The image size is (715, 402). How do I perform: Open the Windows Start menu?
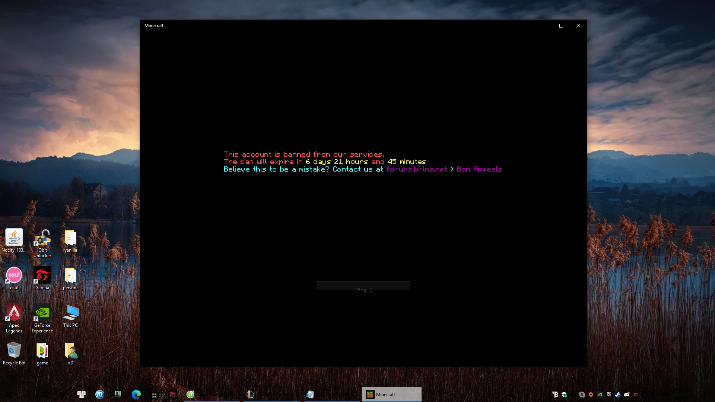tap(9, 395)
